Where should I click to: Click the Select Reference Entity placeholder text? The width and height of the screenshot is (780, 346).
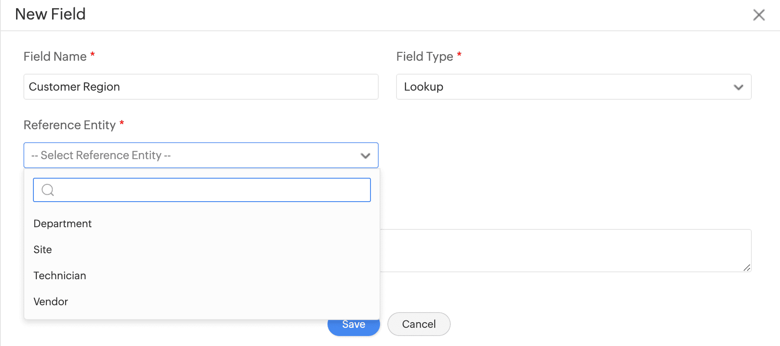(101, 155)
